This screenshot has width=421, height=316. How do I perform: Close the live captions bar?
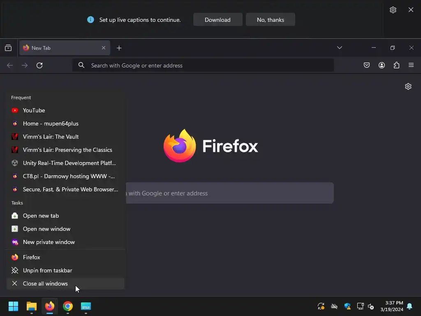pyautogui.click(x=411, y=10)
